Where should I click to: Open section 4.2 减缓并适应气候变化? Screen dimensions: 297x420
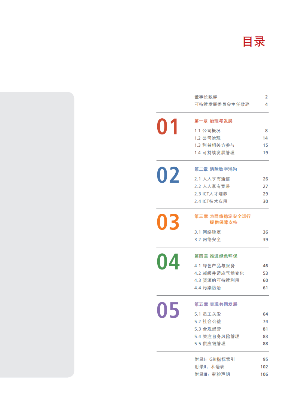click(x=219, y=273)
